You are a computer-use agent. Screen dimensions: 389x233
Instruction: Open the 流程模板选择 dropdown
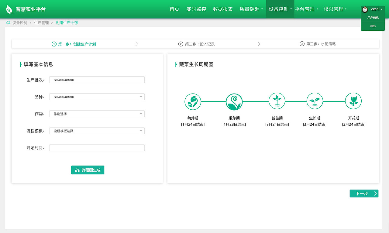tap(97, 131)
